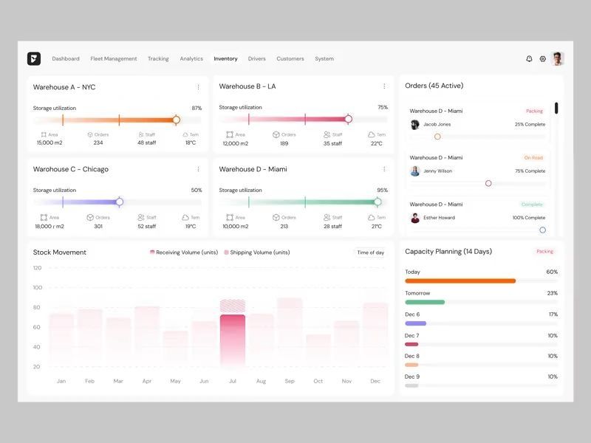Screen dimensions: 591x443
Task: Click Jacob Jones order progress handle
Action: 437,137
